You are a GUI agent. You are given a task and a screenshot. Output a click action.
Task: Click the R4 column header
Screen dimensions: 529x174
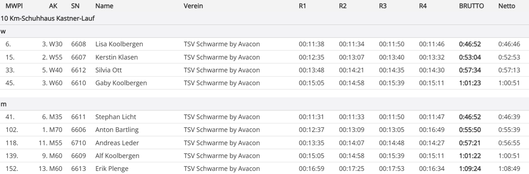[423, 6]
